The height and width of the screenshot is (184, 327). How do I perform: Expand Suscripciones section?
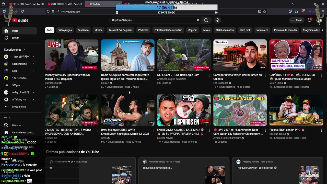pos(15,50)
